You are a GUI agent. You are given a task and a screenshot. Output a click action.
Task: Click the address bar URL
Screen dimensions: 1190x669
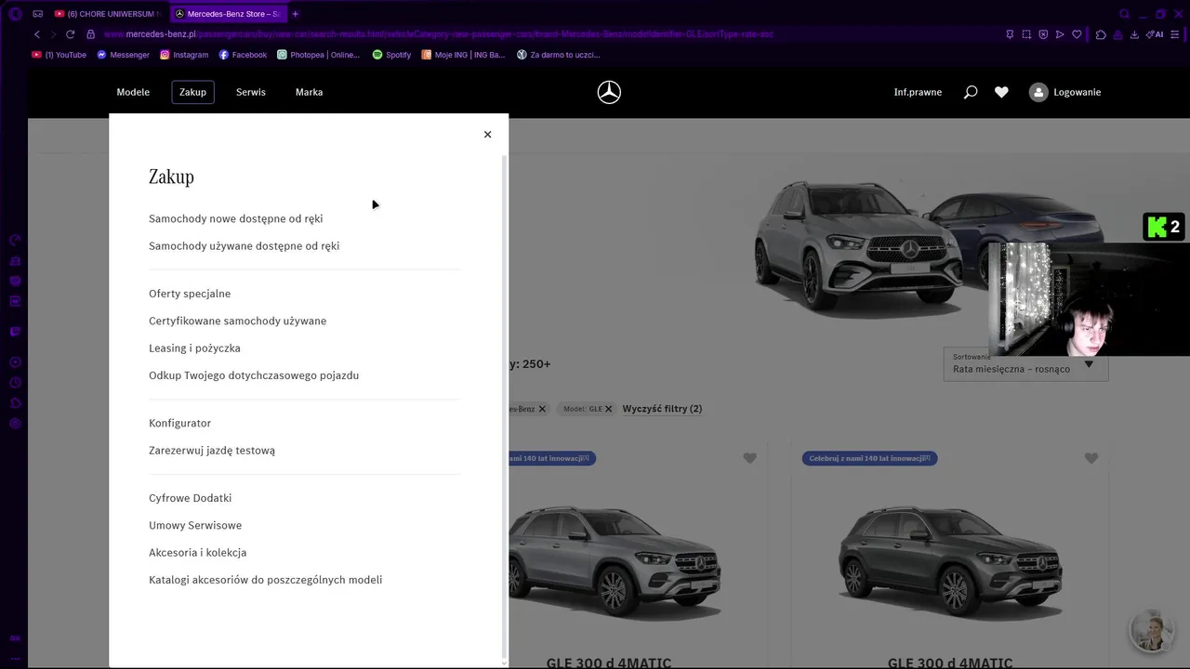tap(439, 34)
